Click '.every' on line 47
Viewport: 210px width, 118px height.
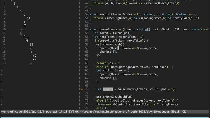pyautogui.click(x=119, y=3)
